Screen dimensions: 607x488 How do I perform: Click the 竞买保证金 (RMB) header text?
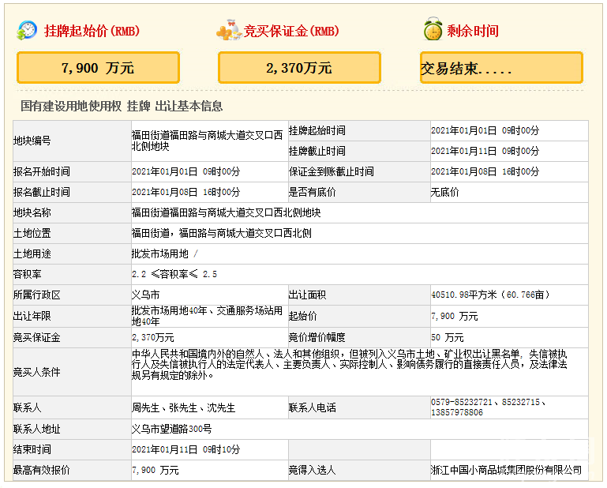291,32
